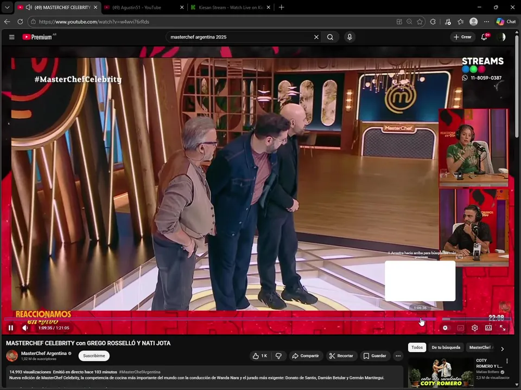The height and width of the screenshot is (390, 521).
Task: Toggle the autoplay switch in player
Action: (x=445, y=328)
